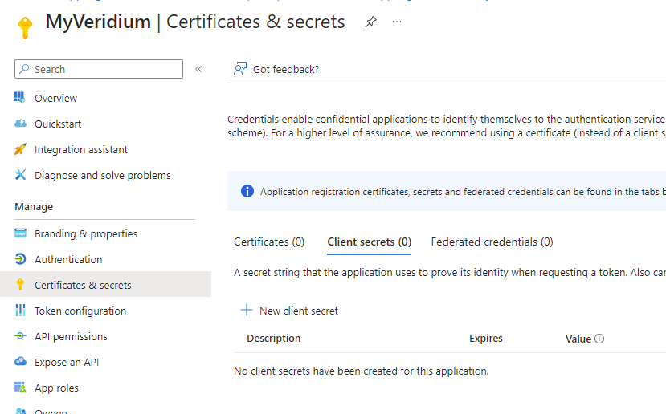The width and height of the screenshot is (666, 414).
Task: Open the Overview page icon
Action: coord(20,98)
